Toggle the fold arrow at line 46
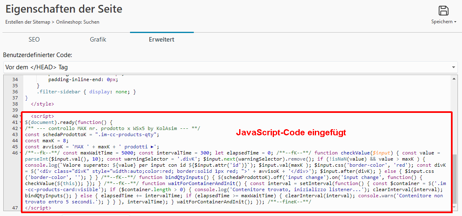Viewport: 462px width, 216px height. click(21, 153)
